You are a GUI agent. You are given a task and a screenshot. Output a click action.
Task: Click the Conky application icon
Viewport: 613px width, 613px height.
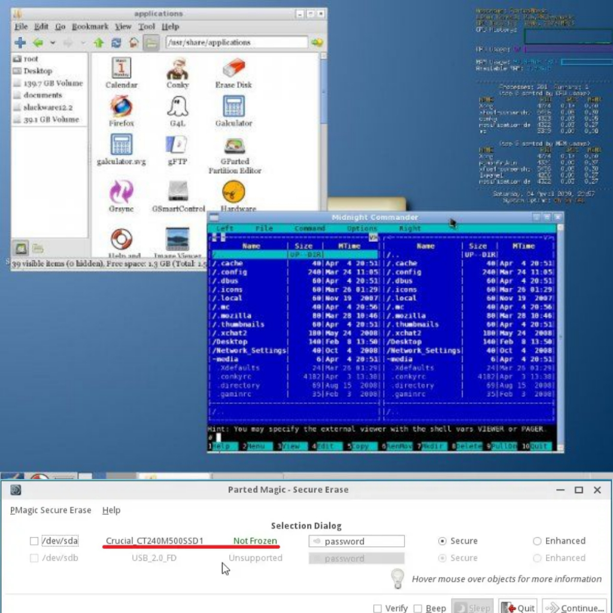coord(177,68)
